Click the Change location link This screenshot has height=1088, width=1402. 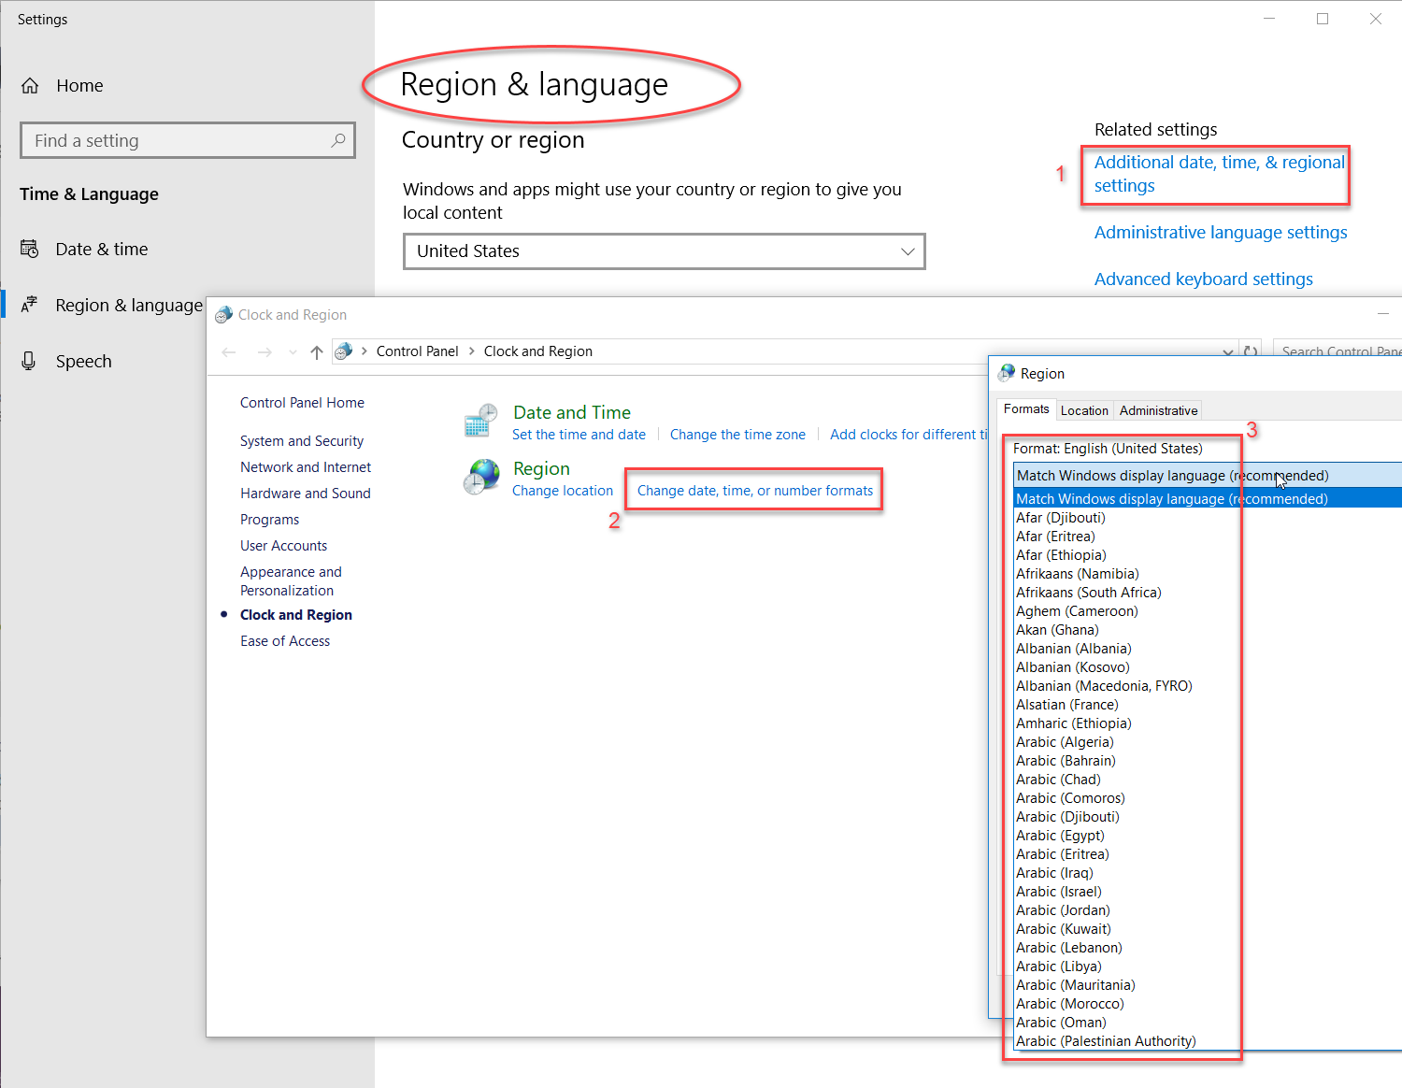(563, 491)
